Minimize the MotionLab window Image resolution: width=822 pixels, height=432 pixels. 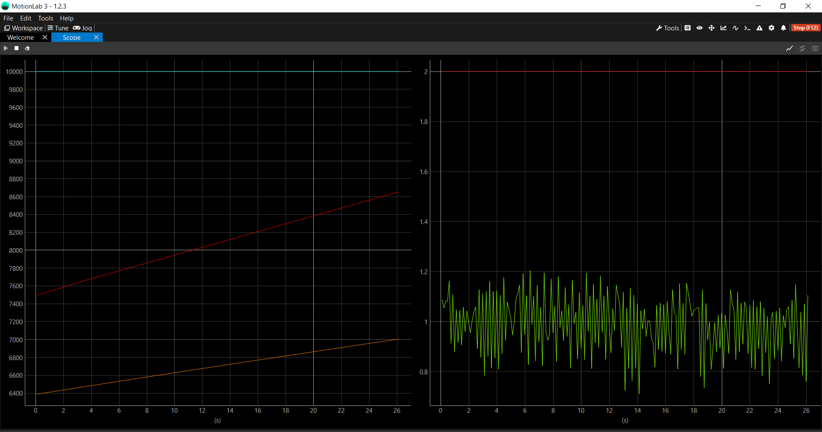(758, 6)
